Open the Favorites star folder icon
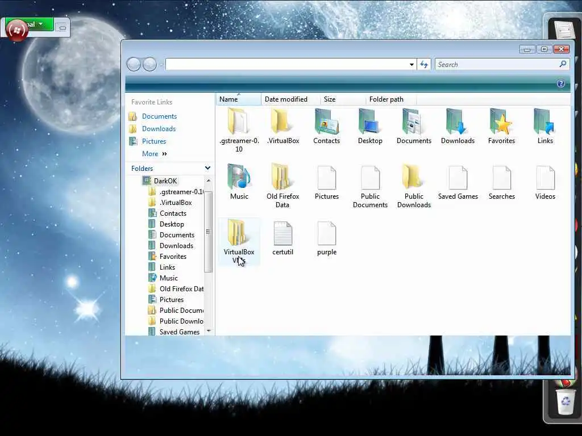Image resolution: width=582 pixels, height=436 pixels. coord(501,121)
